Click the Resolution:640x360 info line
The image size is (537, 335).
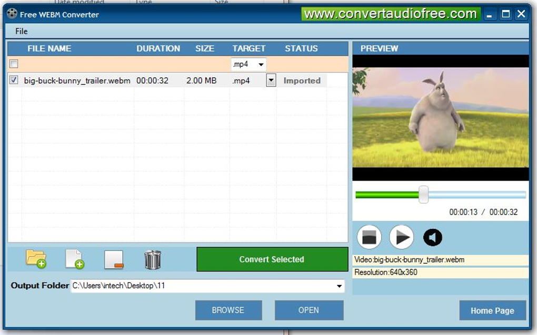coord(441,273)
